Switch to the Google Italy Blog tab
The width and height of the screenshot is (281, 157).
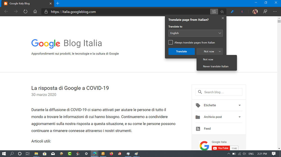pyautogui.click(x=27, y=4)
